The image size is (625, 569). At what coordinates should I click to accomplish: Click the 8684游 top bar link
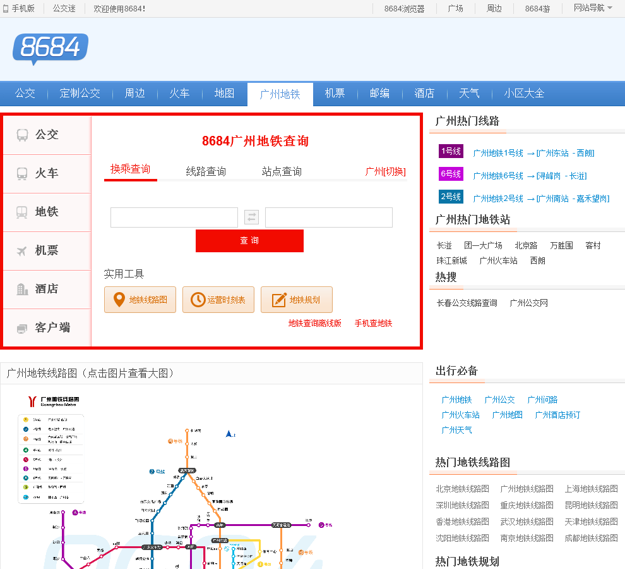(x=537, y=8)
